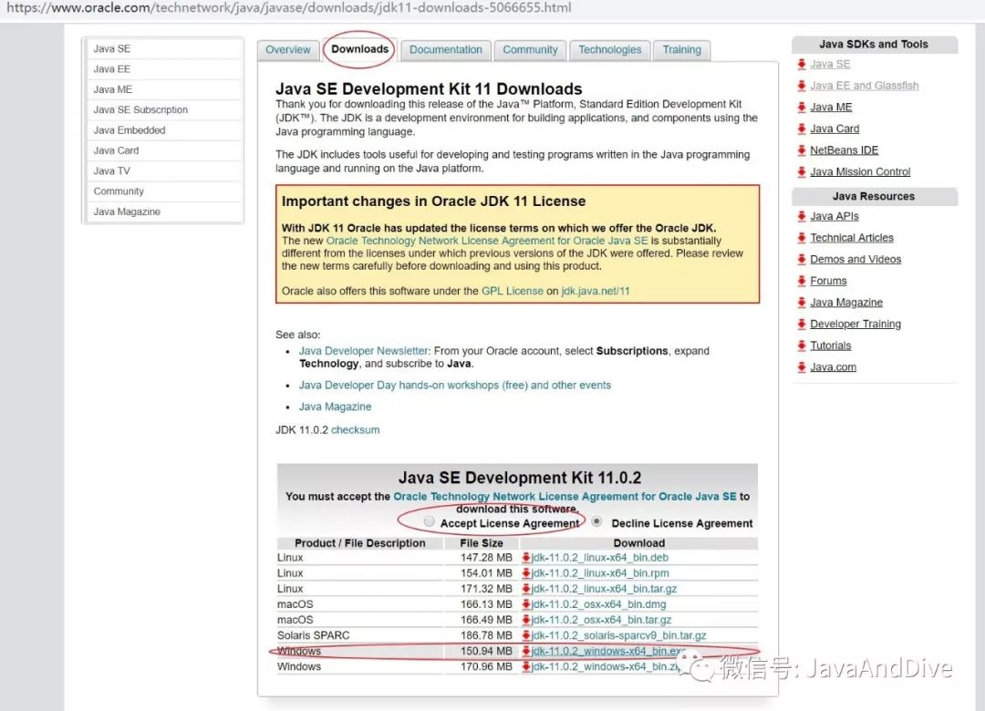The image size is (985, 711).
Task: Click download icon beside osx-x64_bin.tar.gz
Action: 526,620
